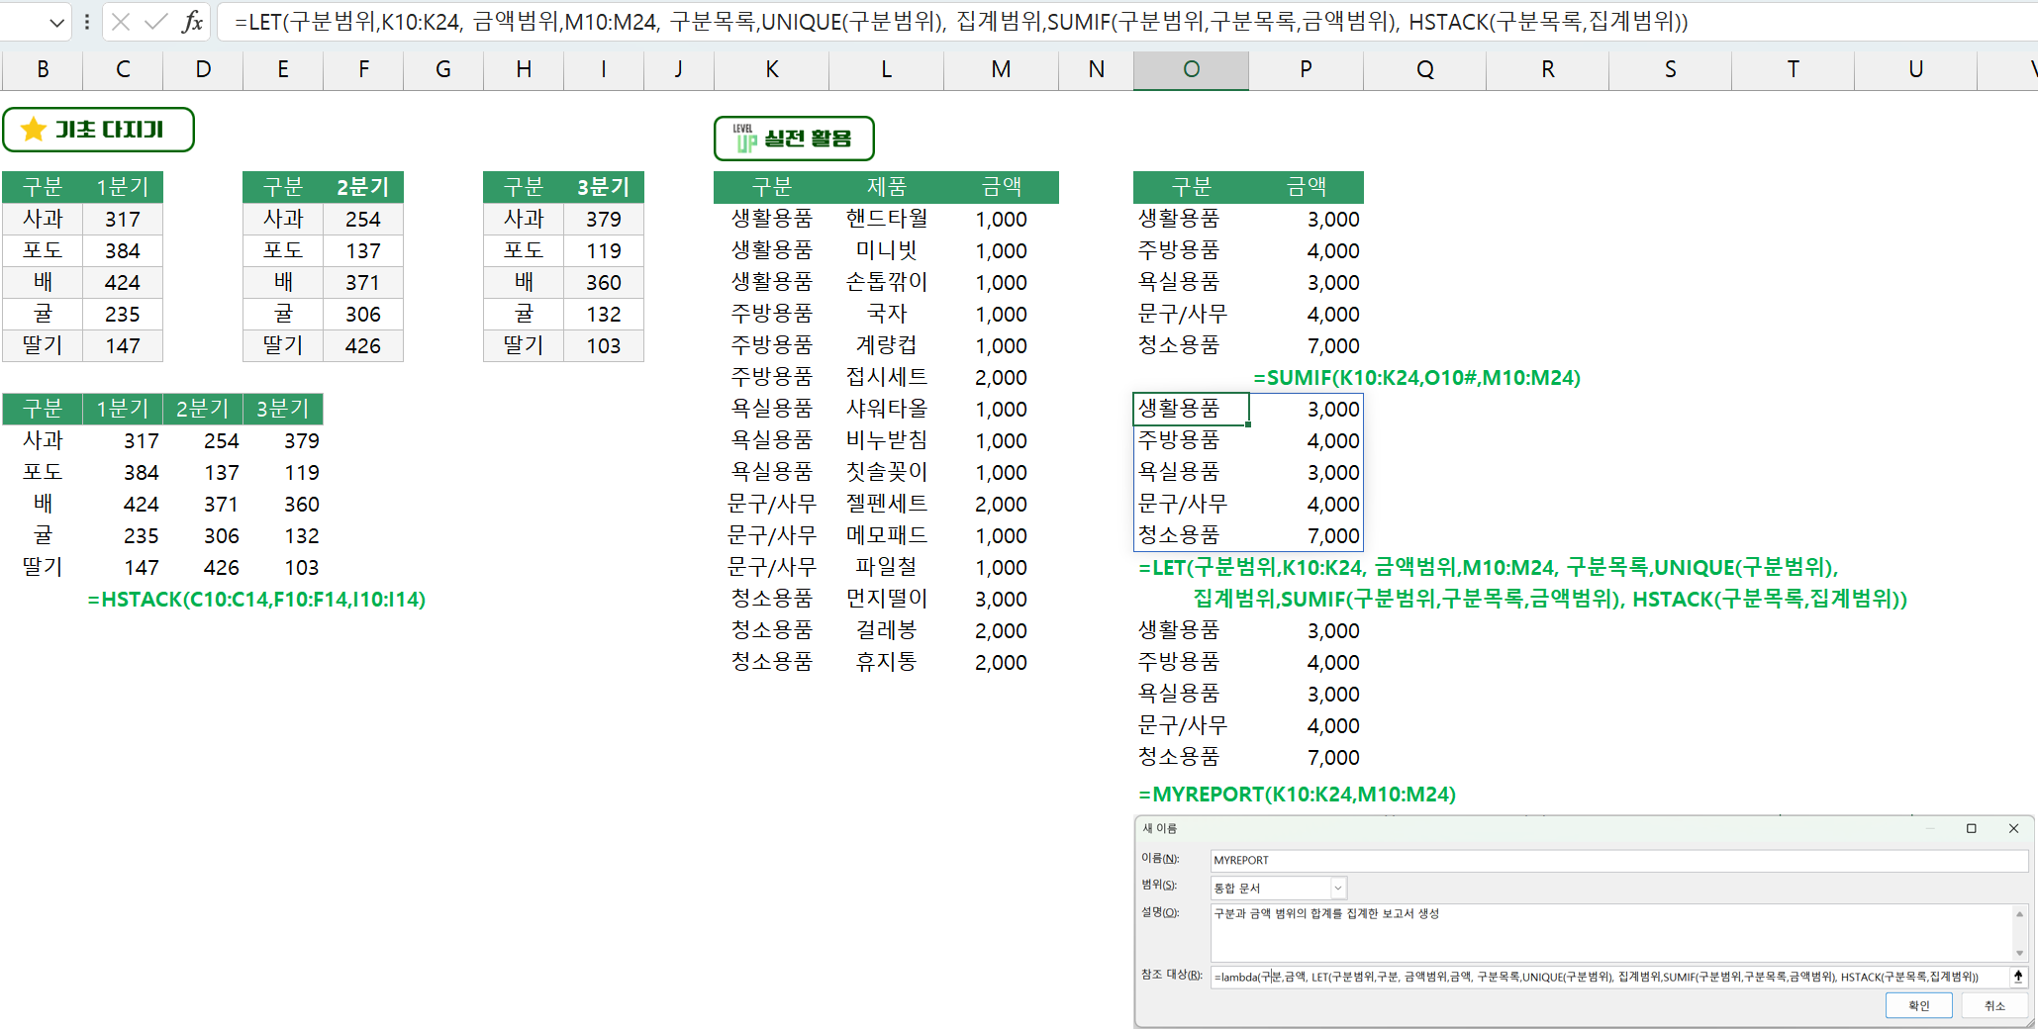Click the three-dot handle beside the Name Box
Image resolution: width=2038 pixels, height=1031 pixels.
87,22
